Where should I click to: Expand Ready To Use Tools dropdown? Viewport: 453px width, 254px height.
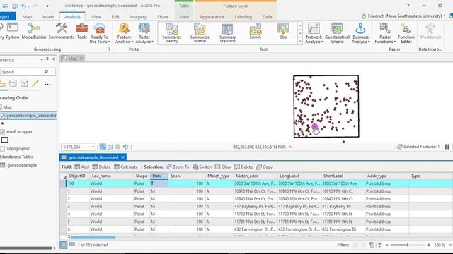[x=109, y=42]
